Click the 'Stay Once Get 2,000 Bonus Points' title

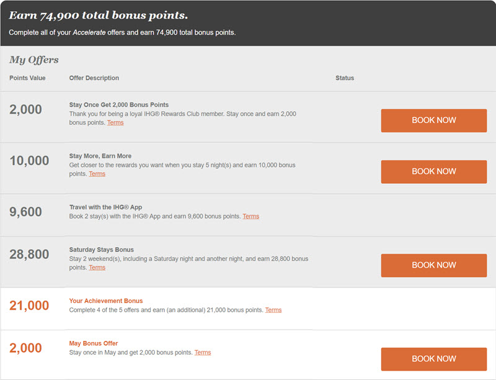click(x=118, y=105)
